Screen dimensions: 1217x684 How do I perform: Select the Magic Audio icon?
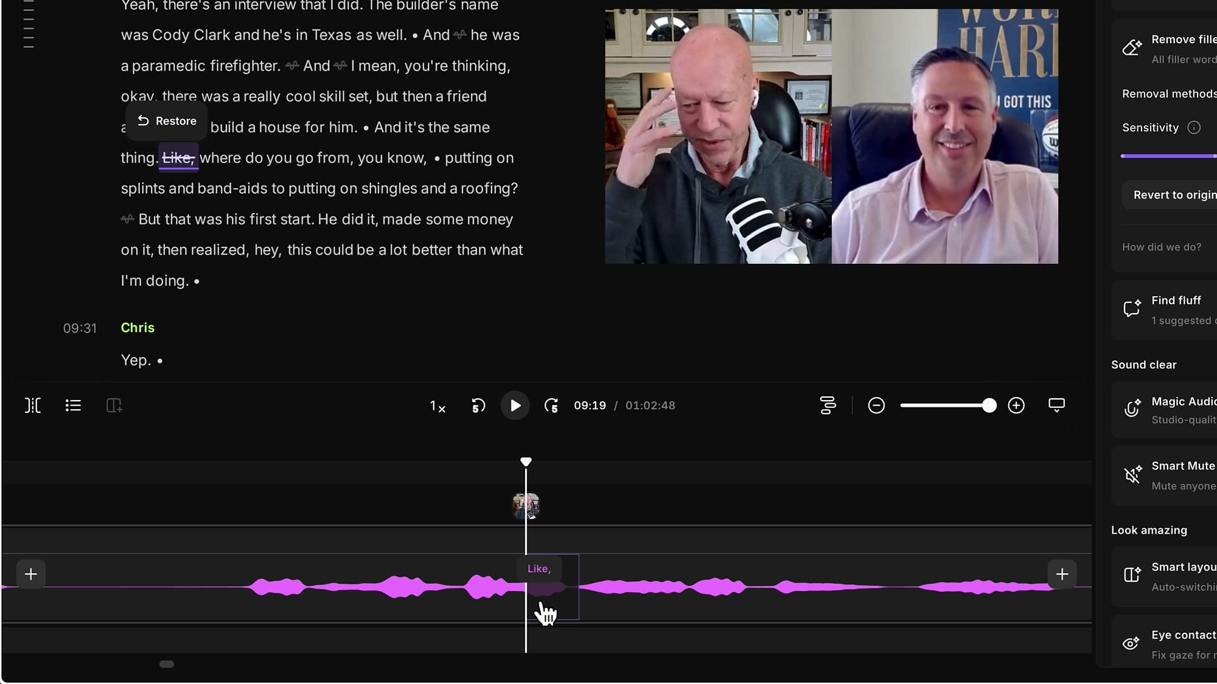1132,409
